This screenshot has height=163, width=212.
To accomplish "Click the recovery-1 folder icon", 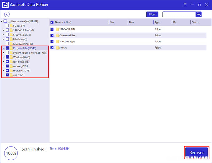I will (x=11, y=70).
